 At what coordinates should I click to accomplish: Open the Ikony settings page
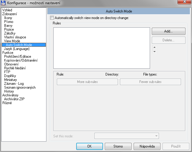(x=8, y=18)
